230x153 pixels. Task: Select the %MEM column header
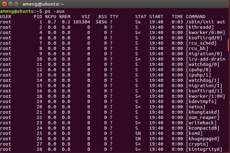click(65, 17)
